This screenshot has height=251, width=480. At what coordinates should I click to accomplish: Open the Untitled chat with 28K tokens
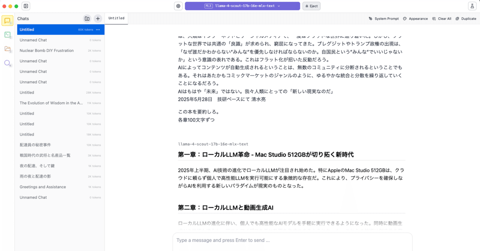pos(61,93)
